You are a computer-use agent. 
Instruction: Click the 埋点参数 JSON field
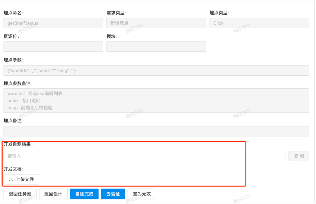(x=156, y=70)
